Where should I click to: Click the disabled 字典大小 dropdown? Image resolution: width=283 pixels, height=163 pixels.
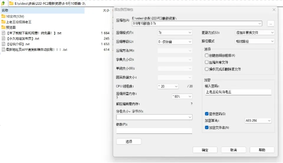[175, 59]
